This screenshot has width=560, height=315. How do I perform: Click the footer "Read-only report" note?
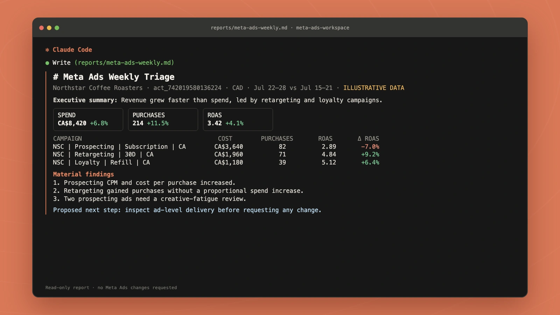[111, 288]
